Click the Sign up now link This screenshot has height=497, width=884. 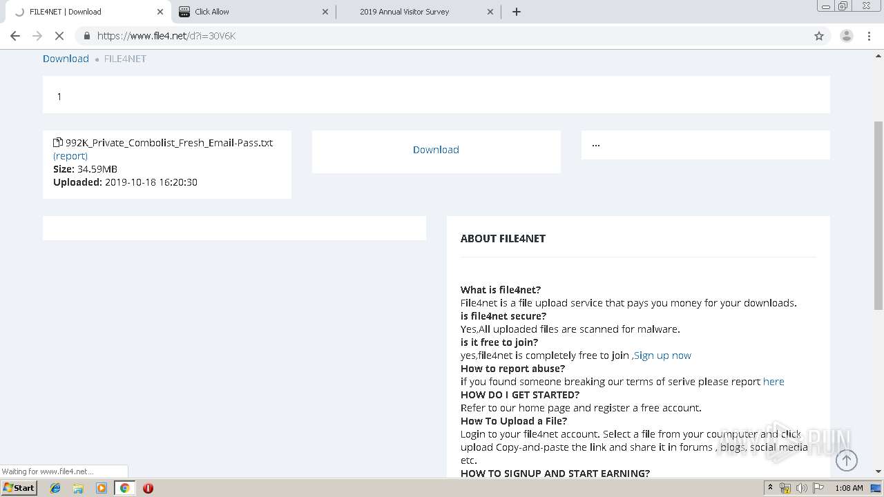tap(662, 355)
